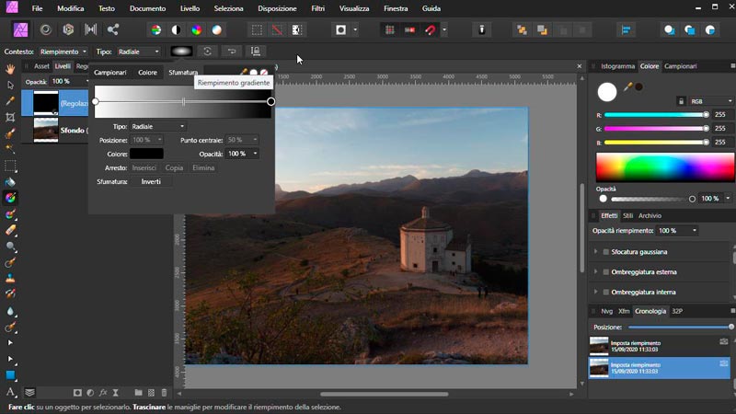Enable the Ombreggiatura esterna checkbox
736x414 pixels.
click(x=606, y=271)
